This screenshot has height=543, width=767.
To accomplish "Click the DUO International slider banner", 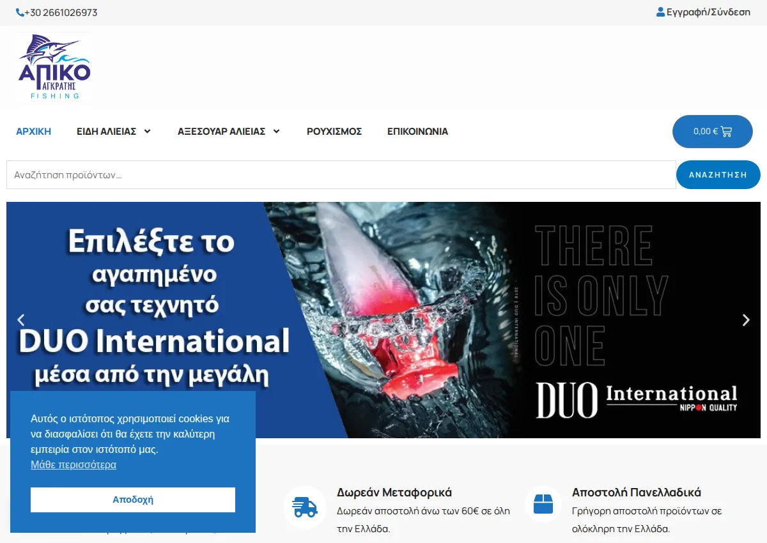I will 383,320.
